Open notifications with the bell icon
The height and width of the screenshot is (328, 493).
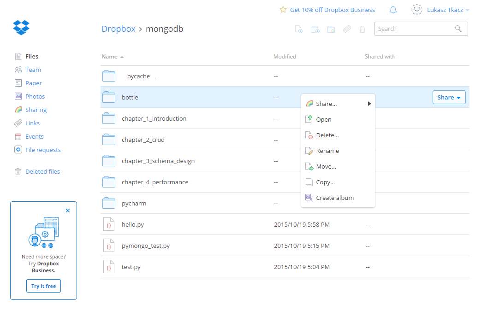393,10
